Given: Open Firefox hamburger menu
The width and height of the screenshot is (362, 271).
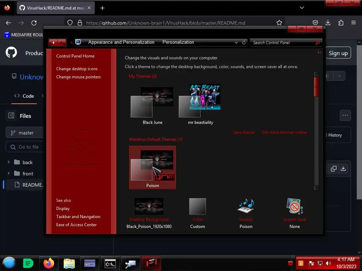Looking at the screenshot, I should (x=354, y=23).
